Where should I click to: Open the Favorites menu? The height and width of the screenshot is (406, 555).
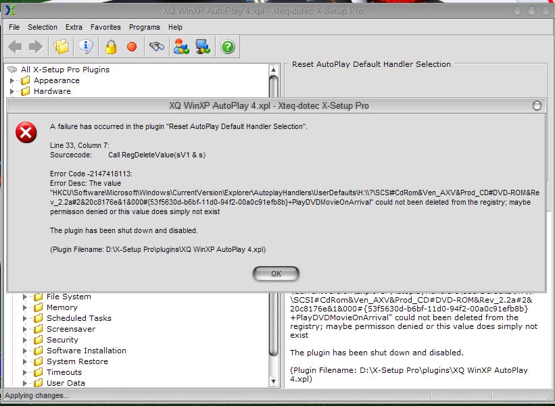(x=105, y=27)
